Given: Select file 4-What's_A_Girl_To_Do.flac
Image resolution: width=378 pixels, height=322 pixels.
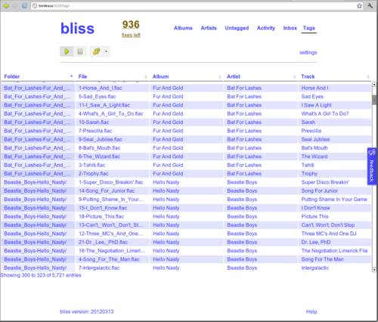Looking at the screenshot, I should point(113,113).
